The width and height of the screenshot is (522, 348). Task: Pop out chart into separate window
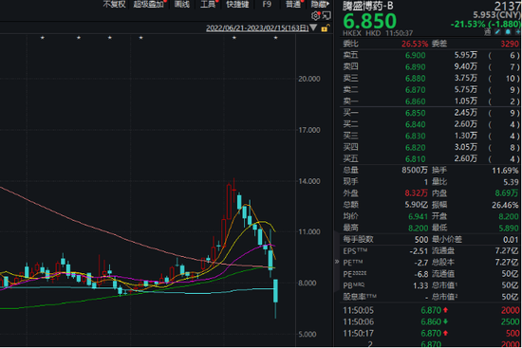(x=326, y=15)
